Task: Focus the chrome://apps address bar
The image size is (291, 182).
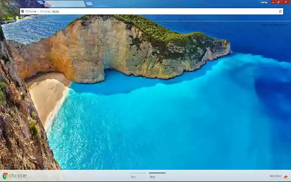Action: pos(151,11)
